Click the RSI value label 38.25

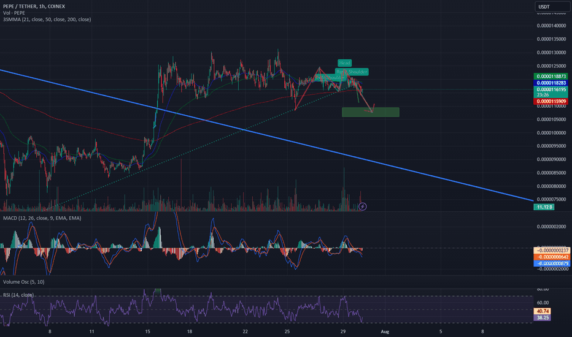tap(543, 317)
